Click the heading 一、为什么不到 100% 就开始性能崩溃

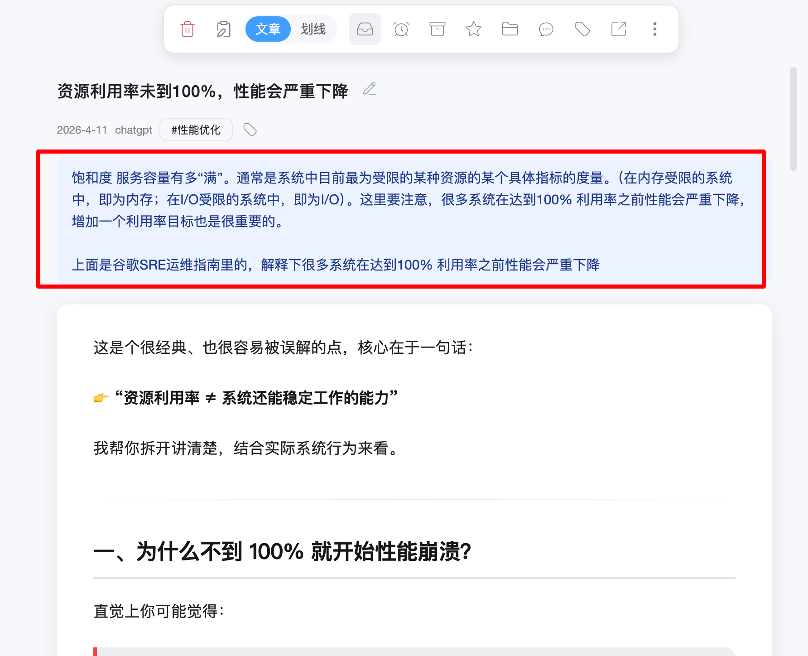click(282, 552)
